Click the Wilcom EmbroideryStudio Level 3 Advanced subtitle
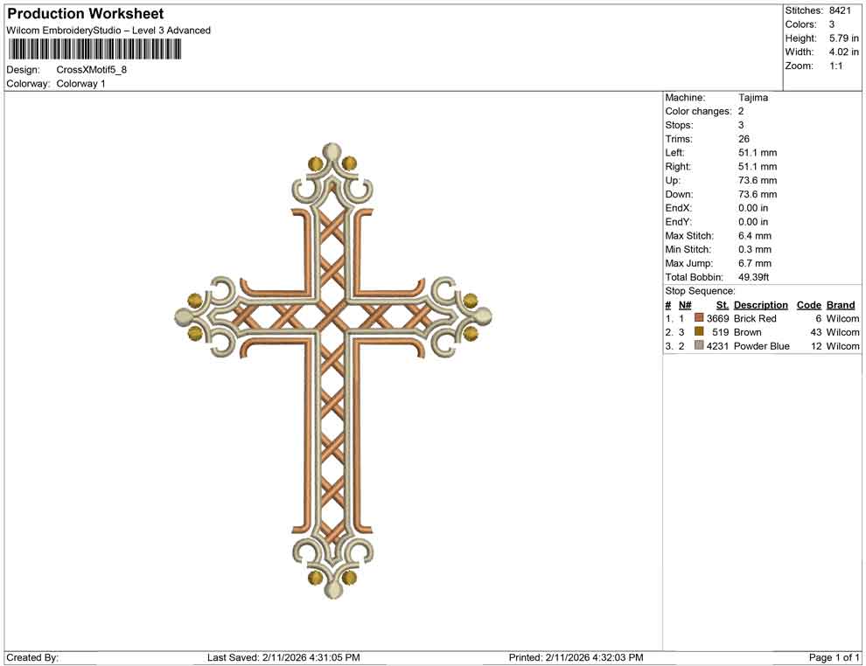Viewport: 866px width, 666px height. pos(108,30)
